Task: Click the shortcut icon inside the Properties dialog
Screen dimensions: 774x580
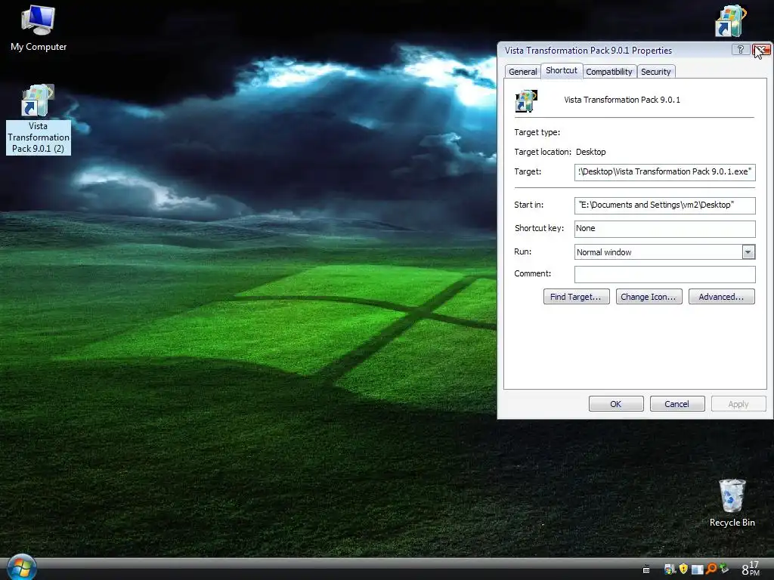Action: 526,101
